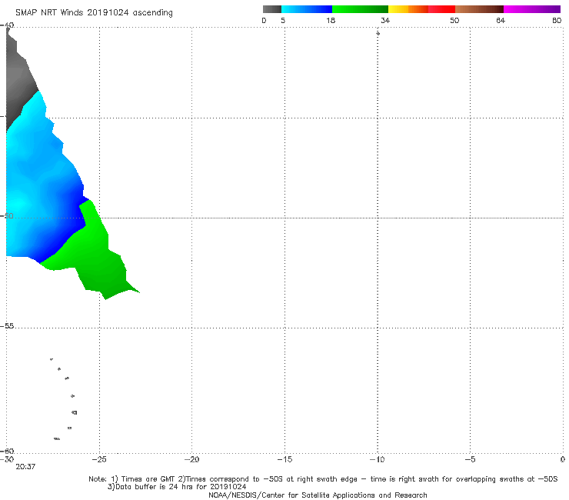Click the color bar label '18'
Viewport: 569px width, 500px height.
click(331, 20)
